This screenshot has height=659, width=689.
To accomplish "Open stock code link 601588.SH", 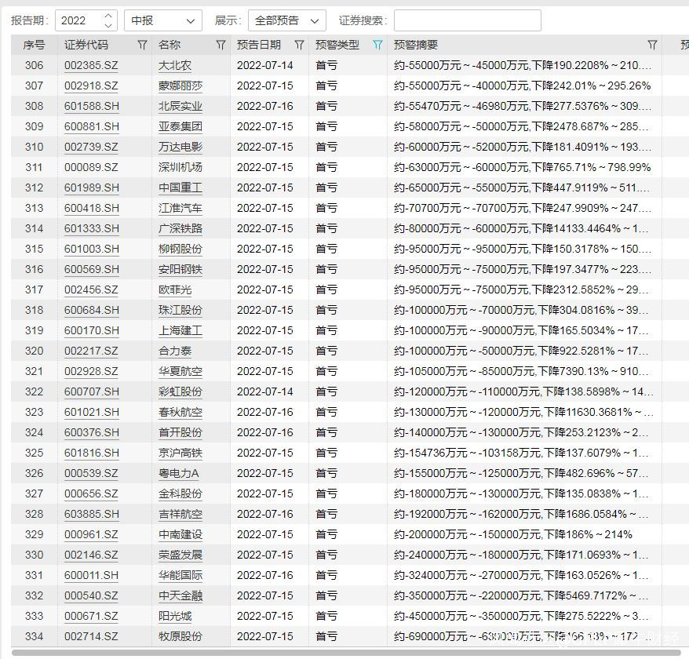I will click(x=91, y=107).
